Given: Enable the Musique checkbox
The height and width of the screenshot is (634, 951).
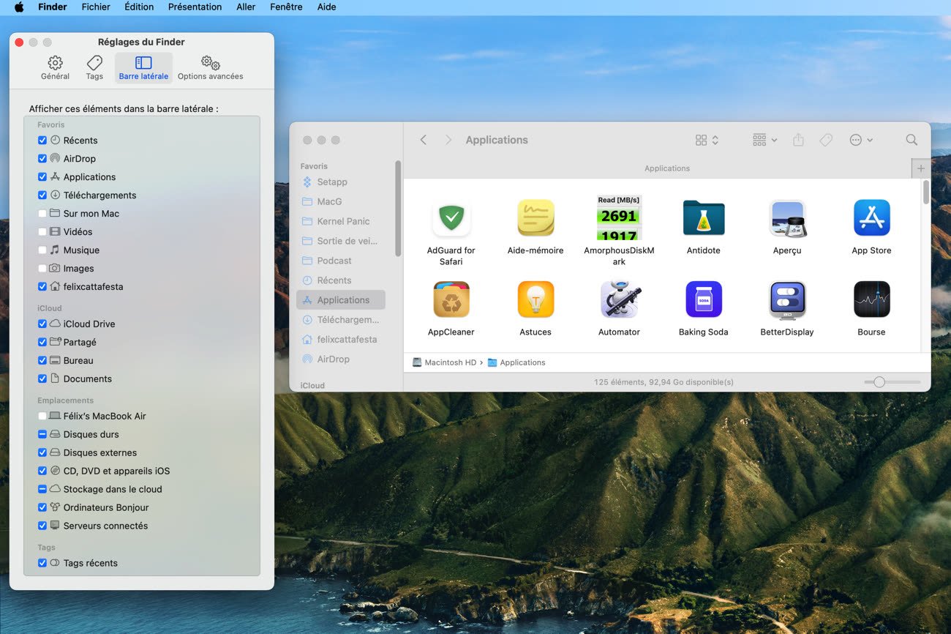Looking at the screenshot, I should click(42, 250).
